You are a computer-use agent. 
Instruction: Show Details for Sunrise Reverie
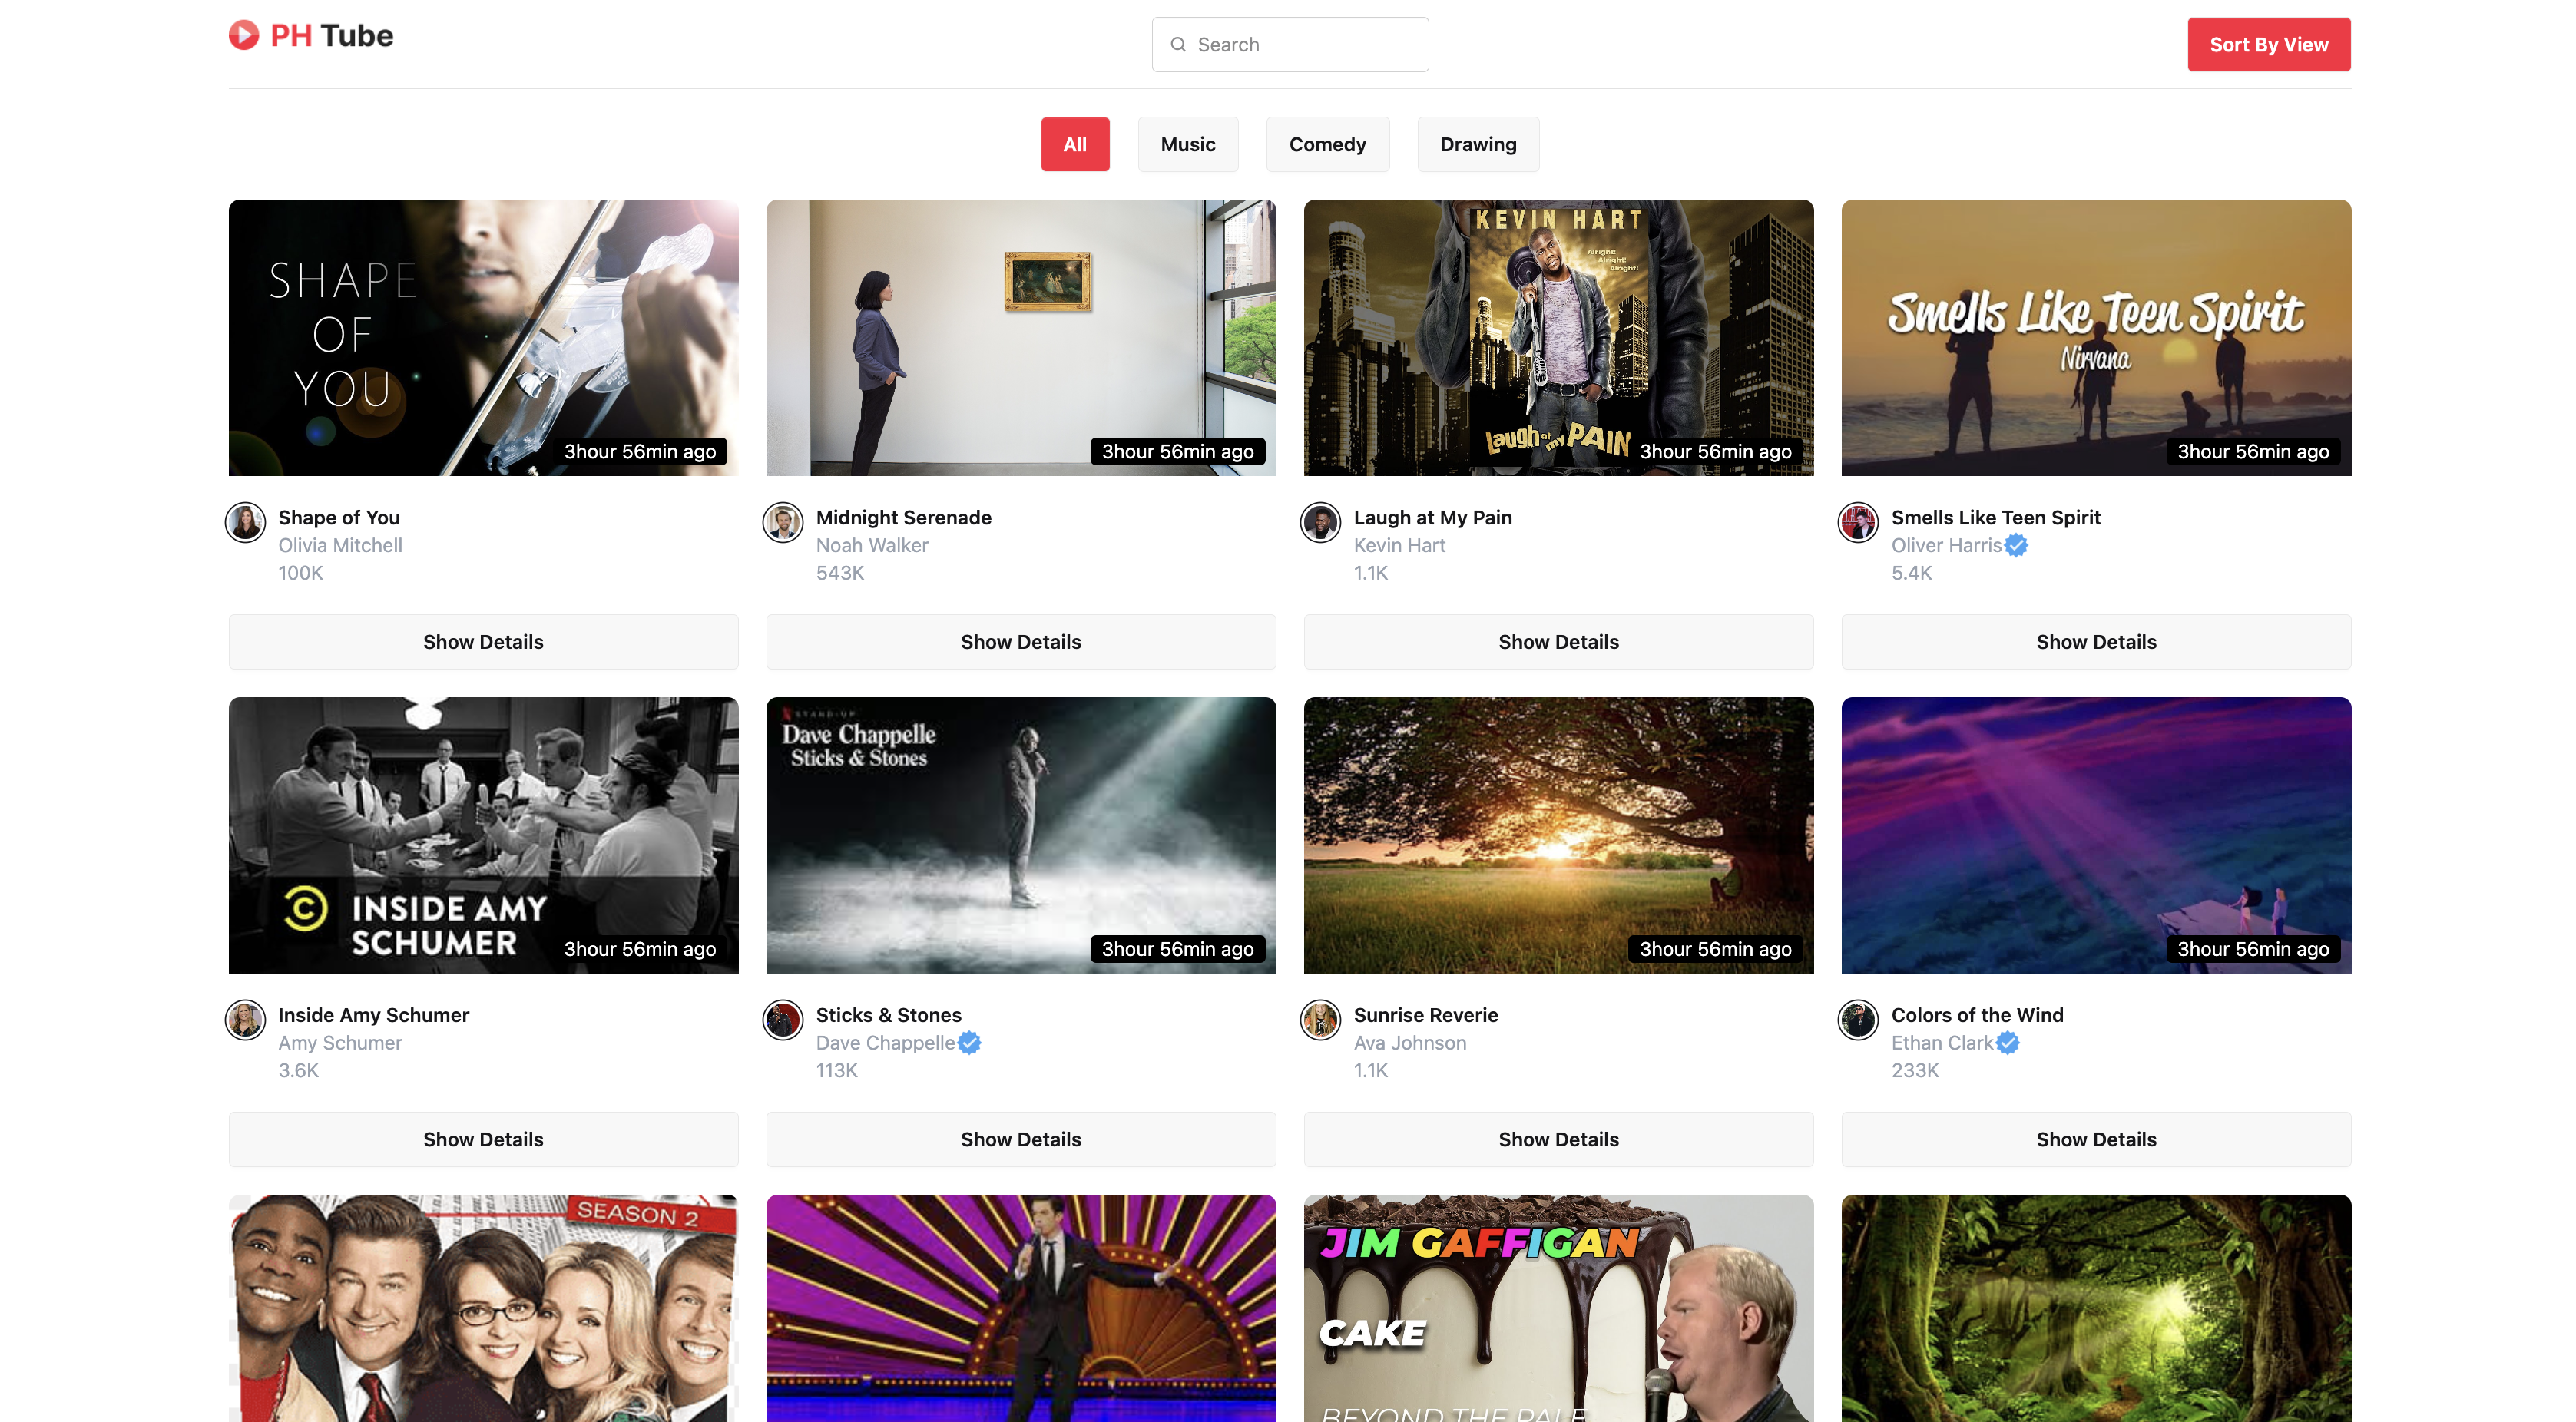tap(1558, 1140)
